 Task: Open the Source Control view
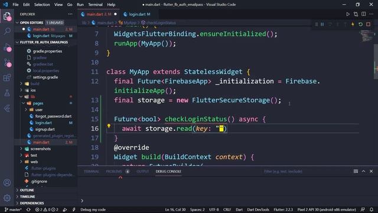point(7,63)
